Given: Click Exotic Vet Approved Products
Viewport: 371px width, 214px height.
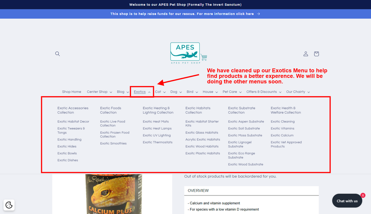Looking at the screenshot, I should 286,144.
